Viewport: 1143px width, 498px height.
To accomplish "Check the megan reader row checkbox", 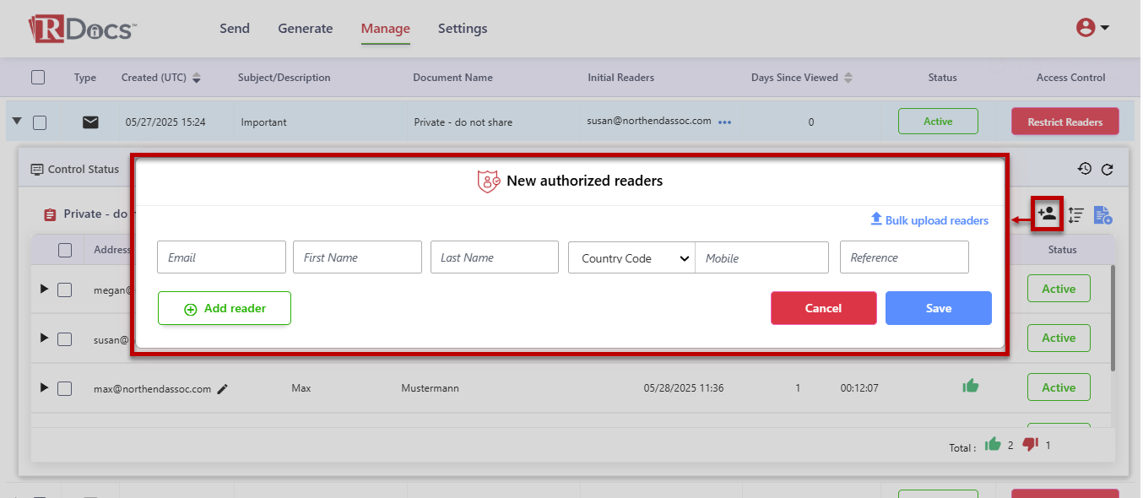I will coord(64,290).
